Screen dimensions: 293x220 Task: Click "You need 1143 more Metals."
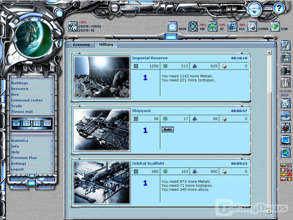pos(187,76)
